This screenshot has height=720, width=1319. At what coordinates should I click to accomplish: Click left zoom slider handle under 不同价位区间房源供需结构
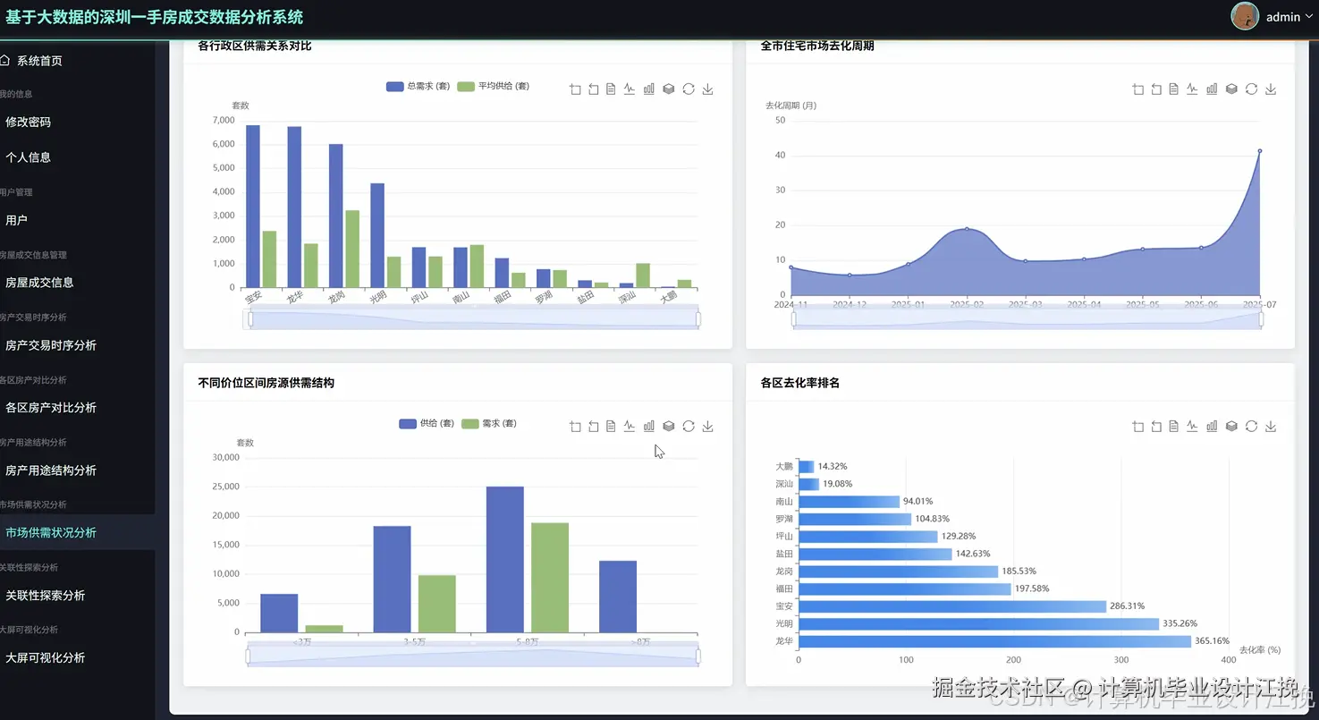[248, 656]
